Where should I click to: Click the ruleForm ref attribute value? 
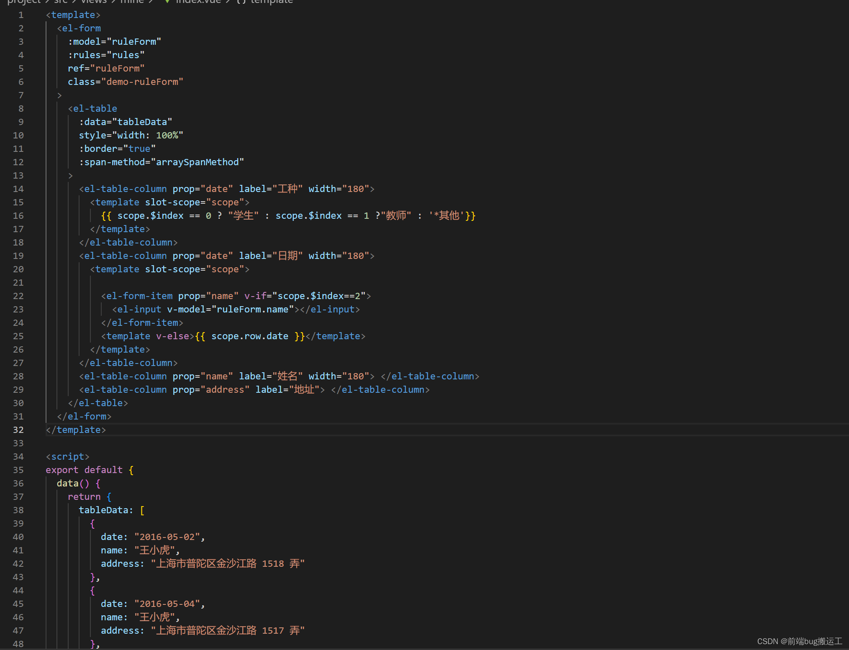118,68
